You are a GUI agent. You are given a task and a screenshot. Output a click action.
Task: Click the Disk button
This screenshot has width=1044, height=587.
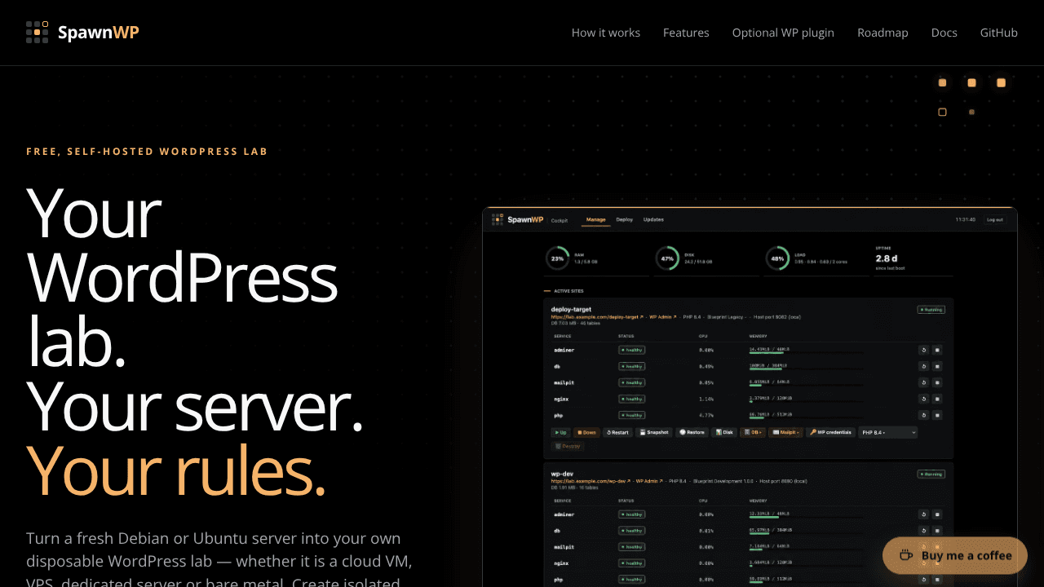724,432
